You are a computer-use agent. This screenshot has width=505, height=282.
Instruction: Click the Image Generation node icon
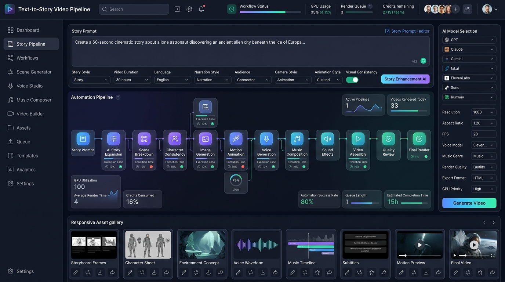205,139
